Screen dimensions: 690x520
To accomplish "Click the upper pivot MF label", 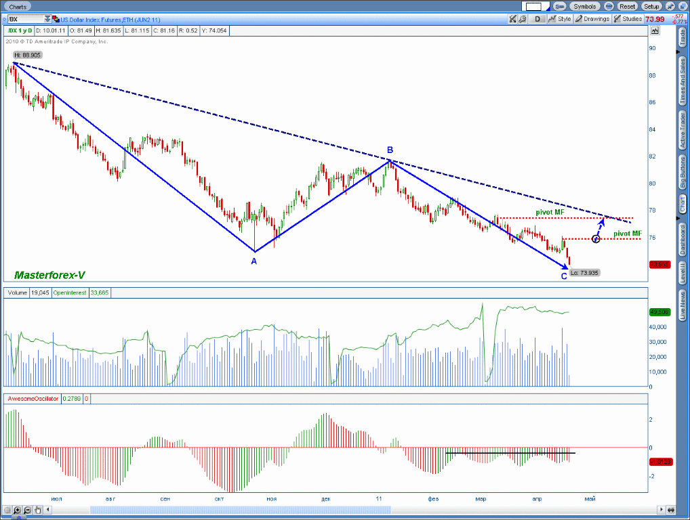I will (550, 213).
